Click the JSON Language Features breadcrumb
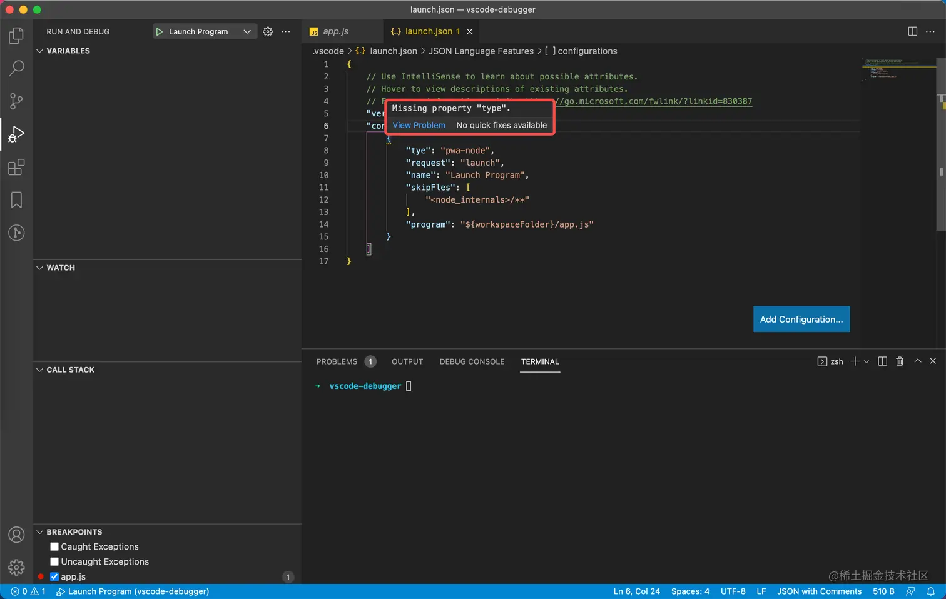The width and height of the screenshot is (946, 599). (x=481, y=51)
